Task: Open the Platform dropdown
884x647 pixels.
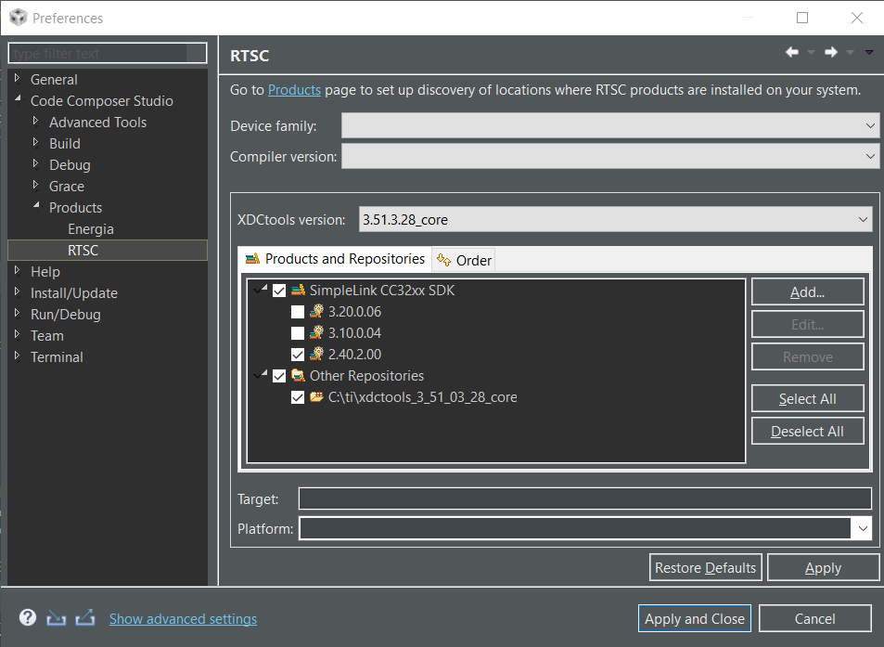Action: pyautogui.click(x=863, y=528)
